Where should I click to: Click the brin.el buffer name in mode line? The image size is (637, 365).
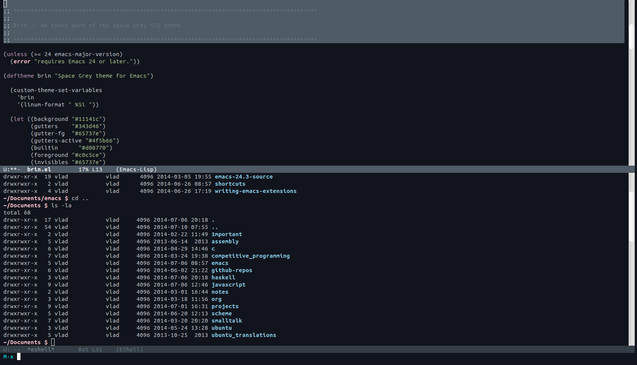click(x=39, y=169)
